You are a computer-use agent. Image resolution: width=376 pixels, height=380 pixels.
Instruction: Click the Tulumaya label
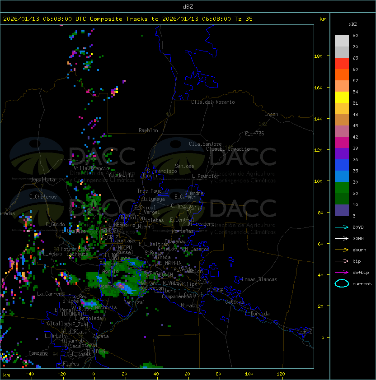[154, 199]
